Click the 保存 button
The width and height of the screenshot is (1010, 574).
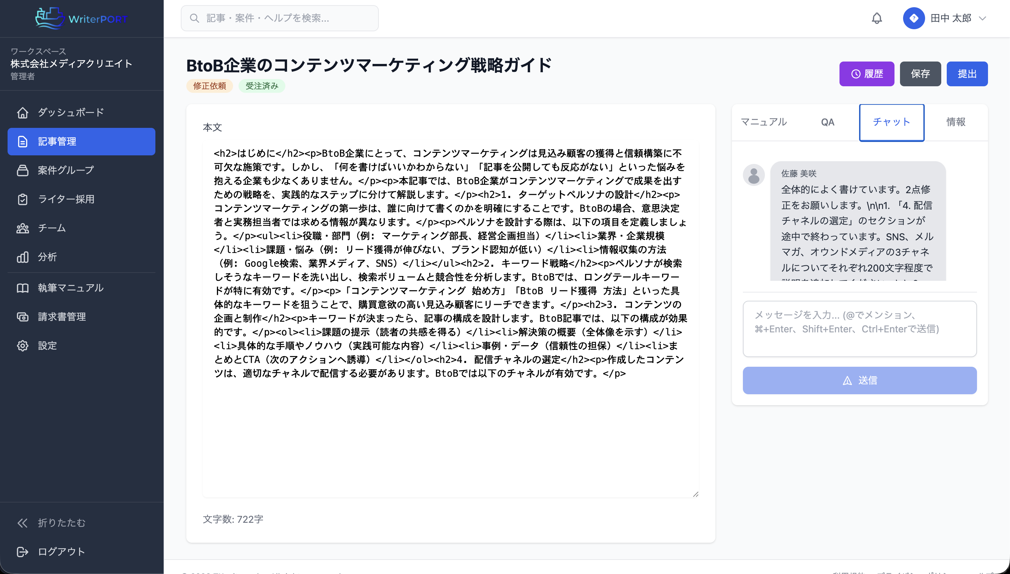pos(920,74)
